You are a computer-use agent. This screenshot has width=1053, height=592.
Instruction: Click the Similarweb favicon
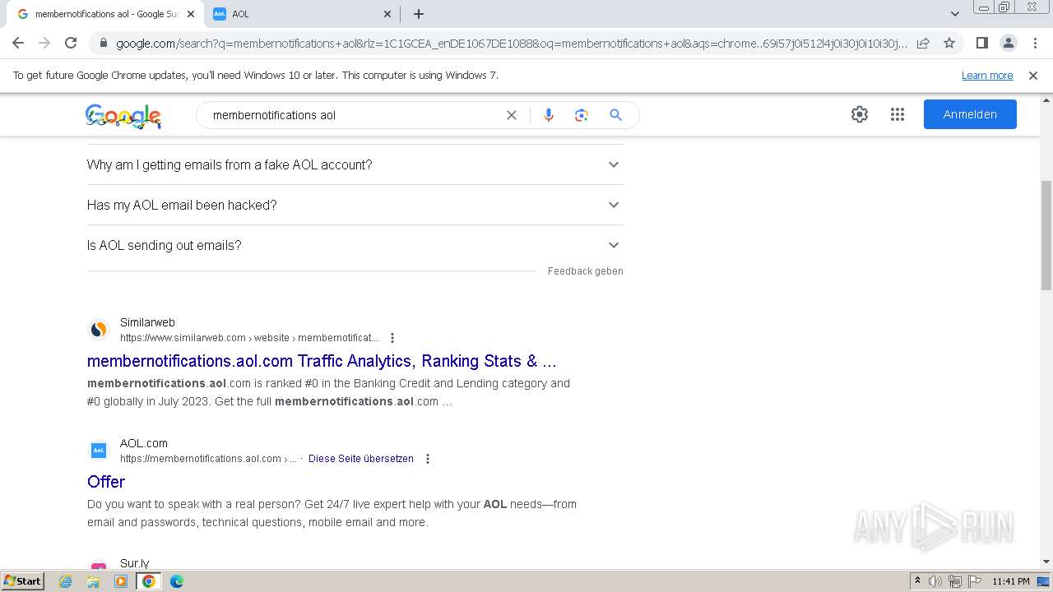point(99,330)
